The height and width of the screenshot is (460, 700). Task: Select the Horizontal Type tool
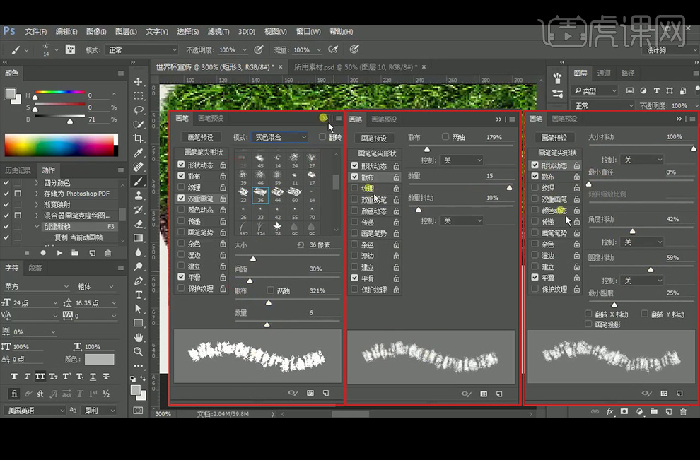click(x=139, y=295)
